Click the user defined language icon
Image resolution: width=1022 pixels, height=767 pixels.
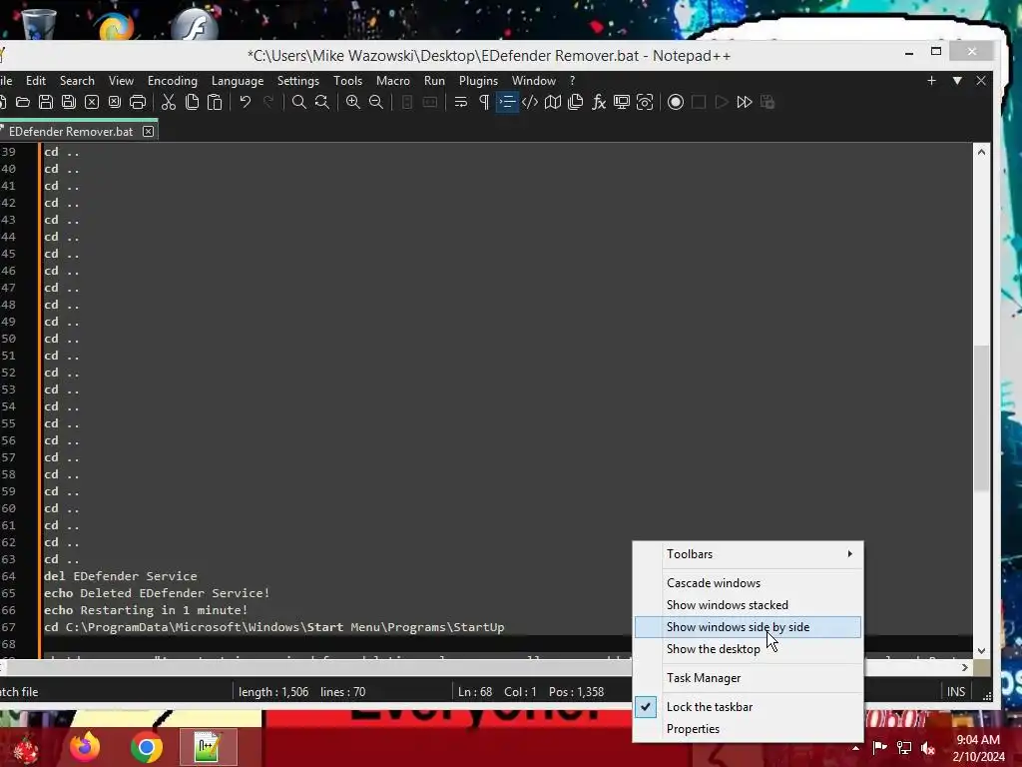(530, 103)
